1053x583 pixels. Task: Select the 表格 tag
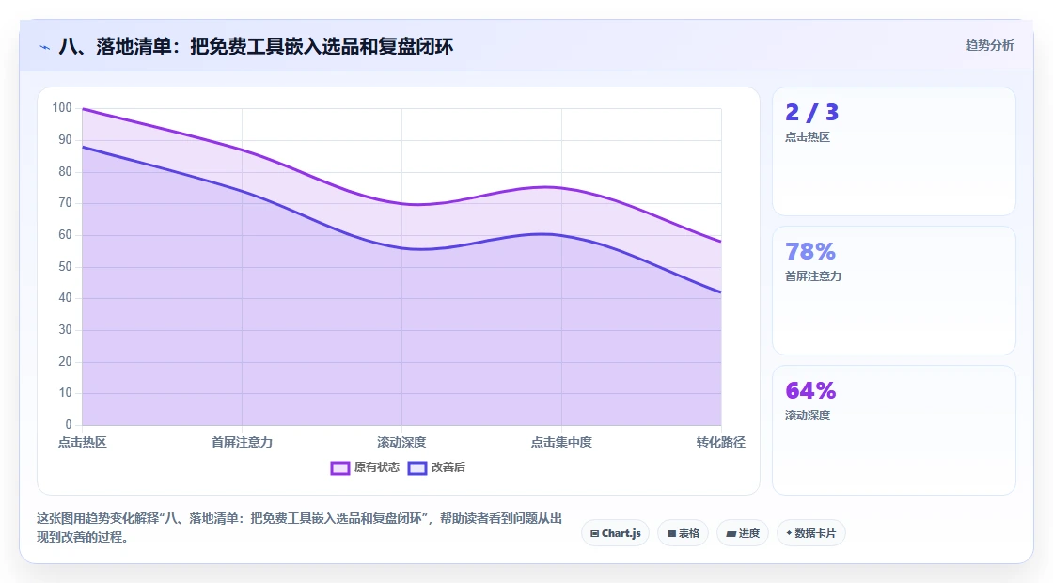tap(683, 533)
